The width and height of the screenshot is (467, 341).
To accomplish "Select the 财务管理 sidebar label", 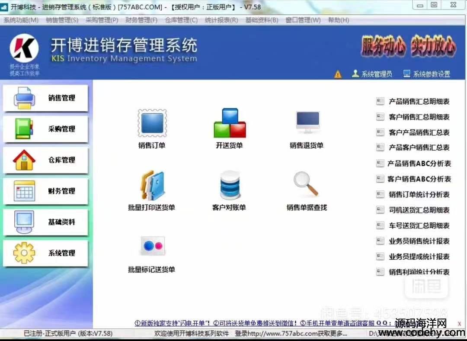I will pyautogui.click(x=62, y=191).
